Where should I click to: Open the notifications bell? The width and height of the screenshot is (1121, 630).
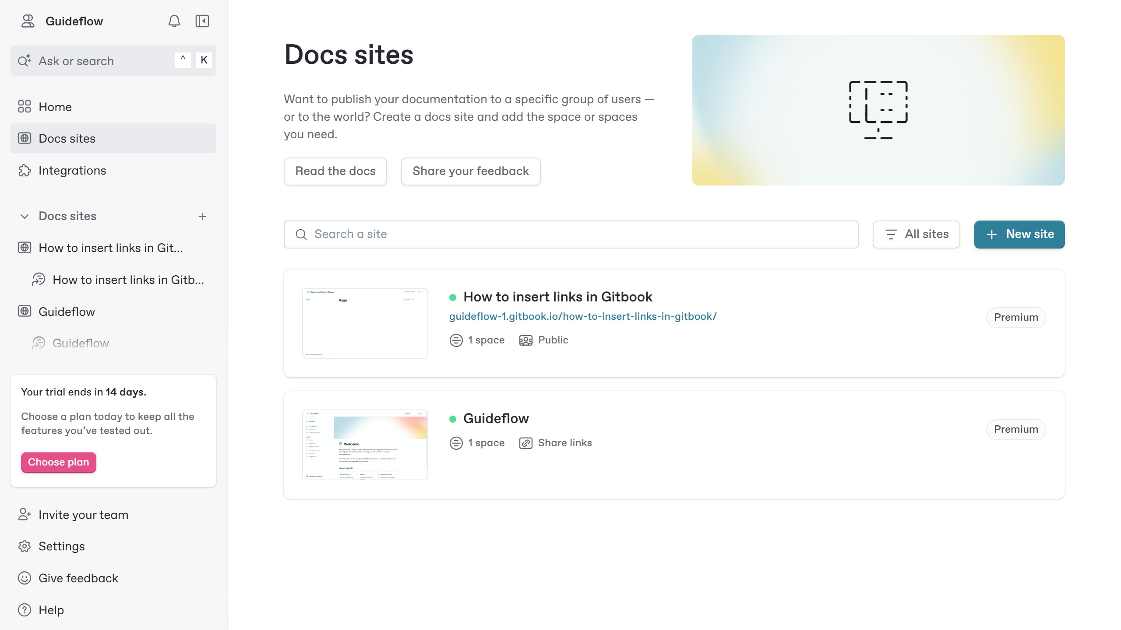(174, 21)
